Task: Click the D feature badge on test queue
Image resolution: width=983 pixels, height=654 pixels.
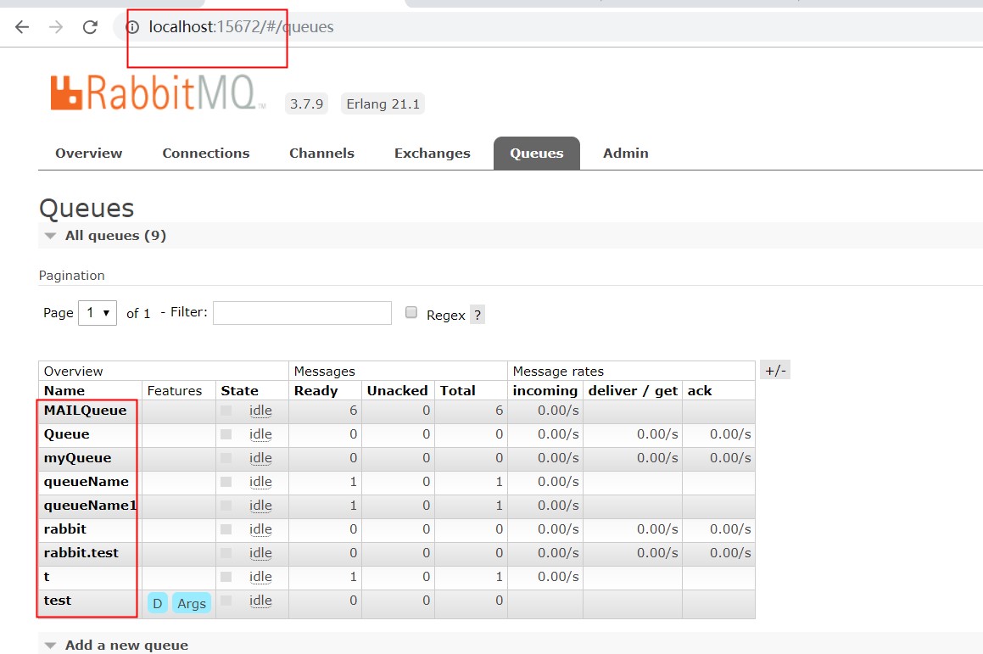Action: pos(158,603)
